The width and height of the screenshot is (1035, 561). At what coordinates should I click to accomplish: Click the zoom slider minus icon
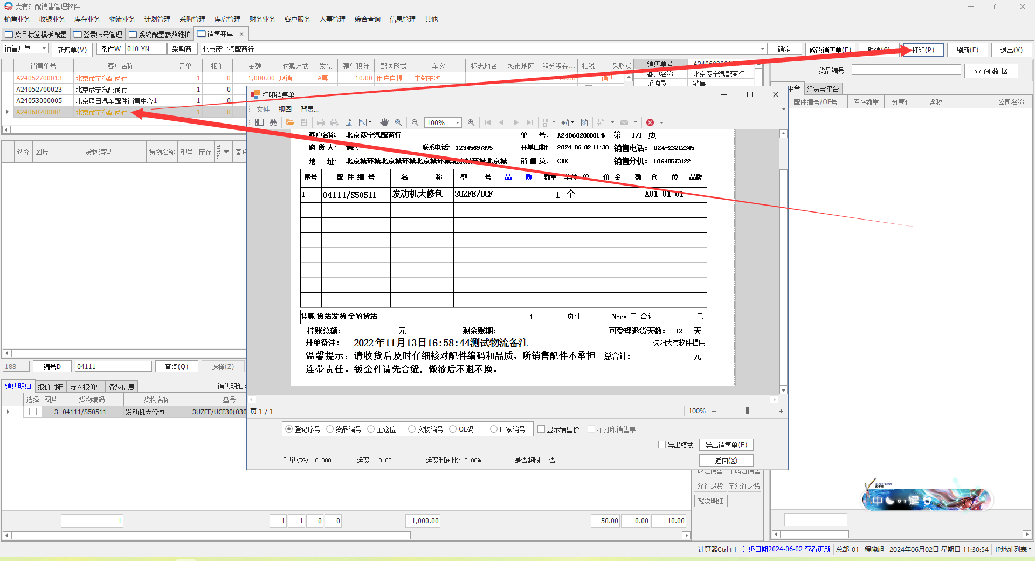(714, 411)
